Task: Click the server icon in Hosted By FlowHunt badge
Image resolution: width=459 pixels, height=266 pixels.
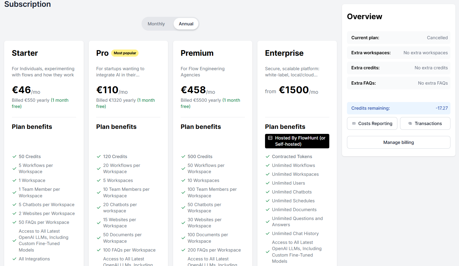Action: tap(270, 138)
